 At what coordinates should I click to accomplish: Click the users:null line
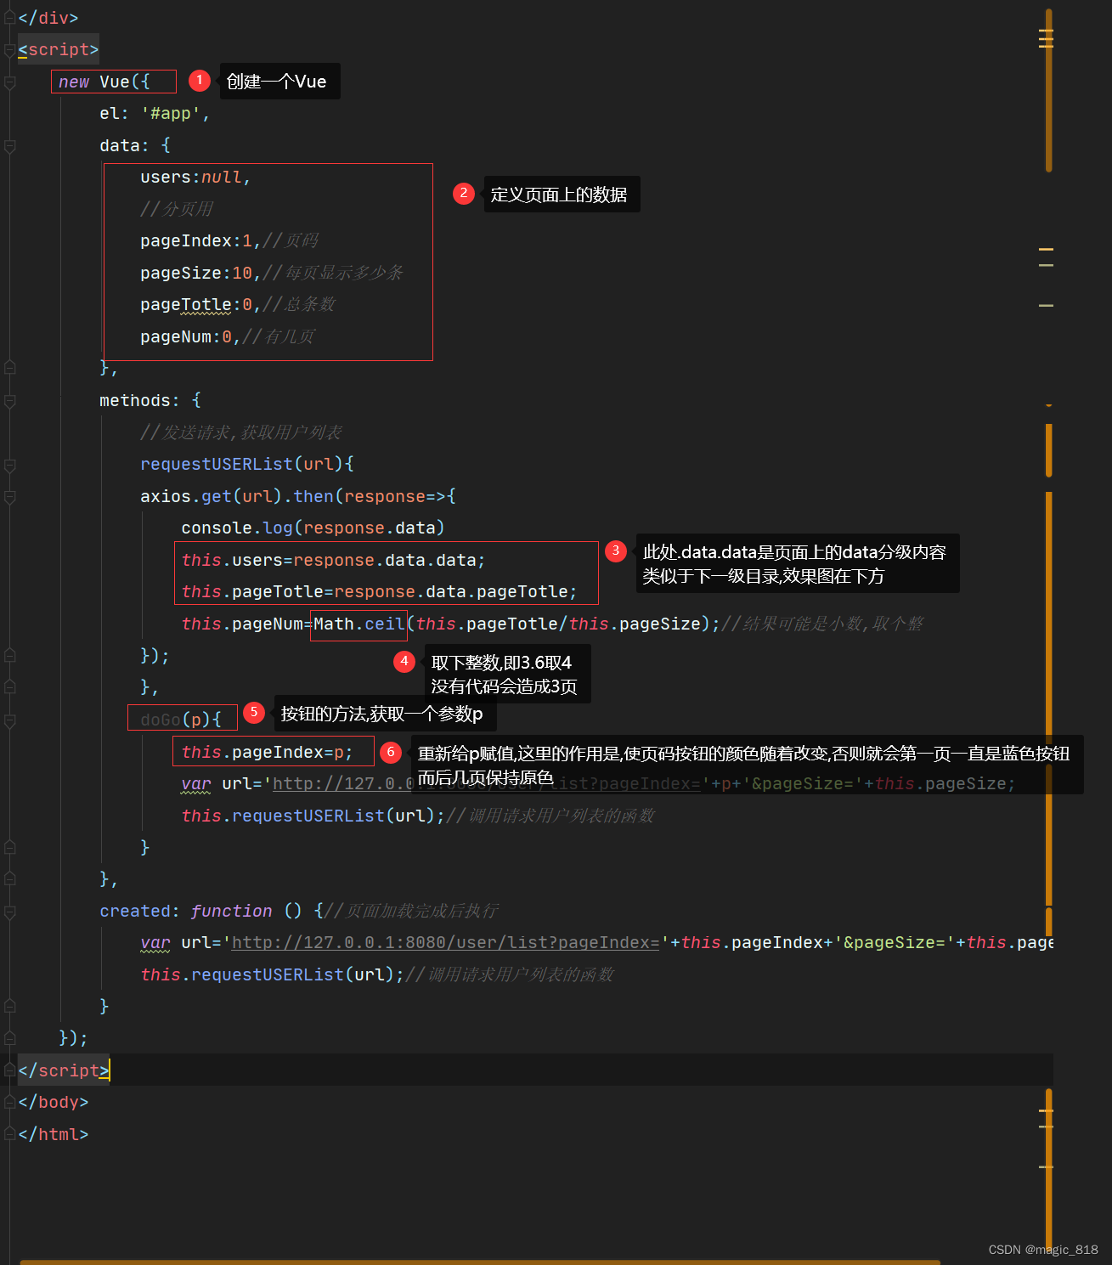[x=195, y=178]
